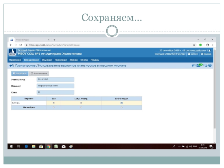Click the announcements megaphone icon
Viewport: 224px width, 168px height.
click(193, 66)
